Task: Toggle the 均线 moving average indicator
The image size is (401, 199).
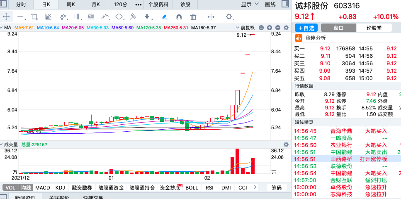Action: [x=26, y=187]
